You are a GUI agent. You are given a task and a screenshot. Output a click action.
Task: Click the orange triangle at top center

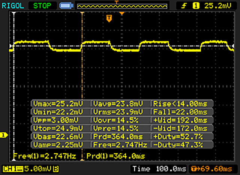click(122, 13)
